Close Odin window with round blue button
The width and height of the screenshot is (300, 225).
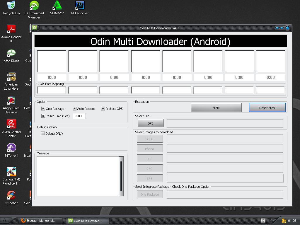pyautogui.click(x=287, y=28)
